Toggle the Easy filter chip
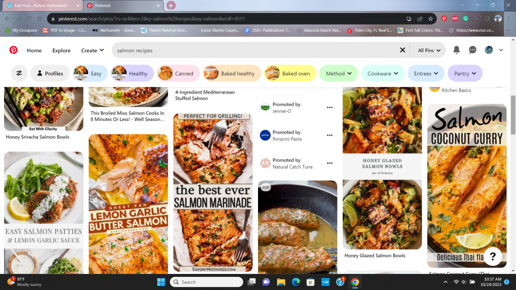 (x=91, y=74)
